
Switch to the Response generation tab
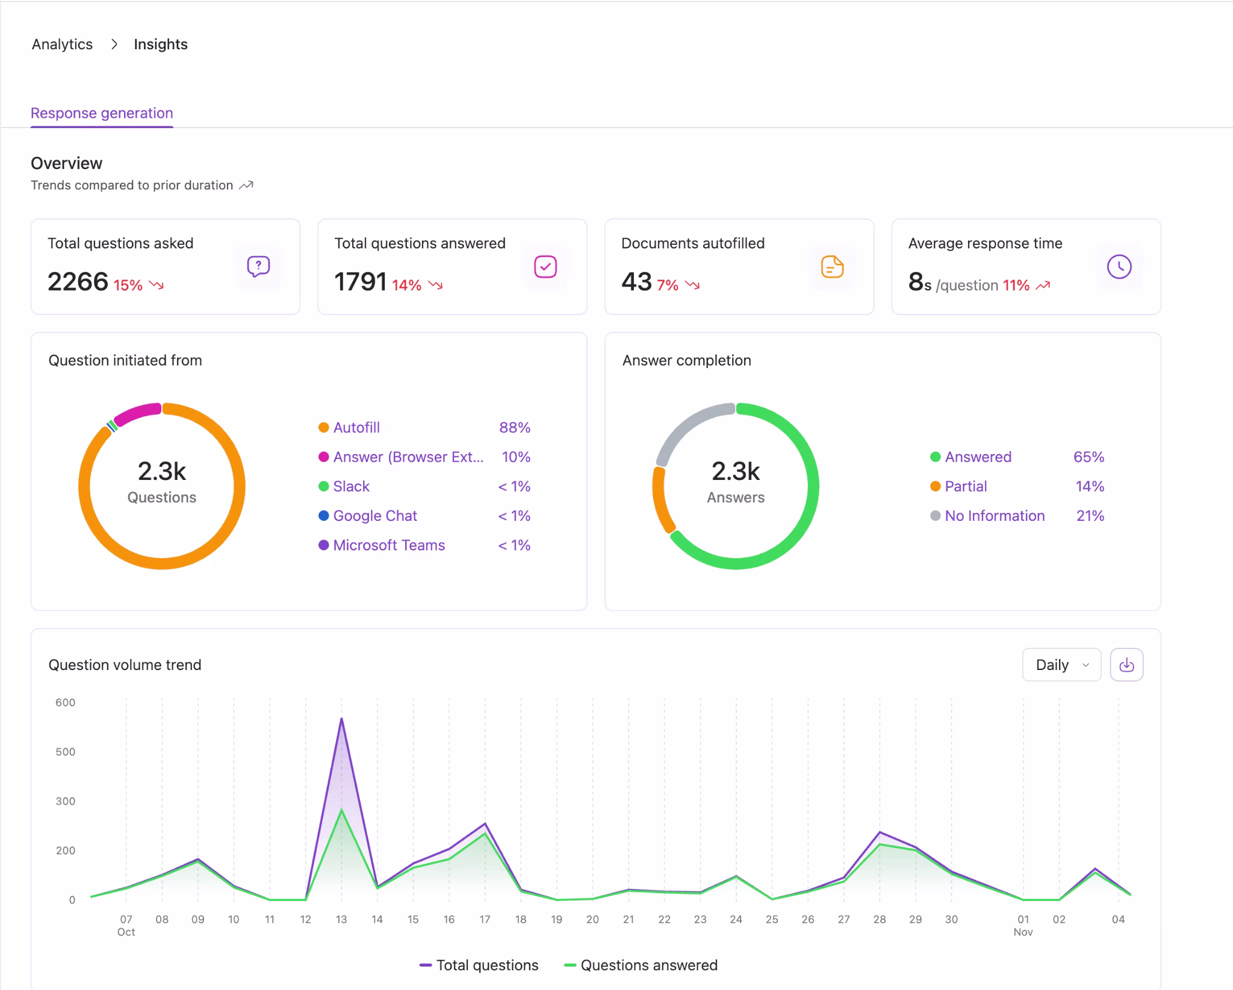102,112
